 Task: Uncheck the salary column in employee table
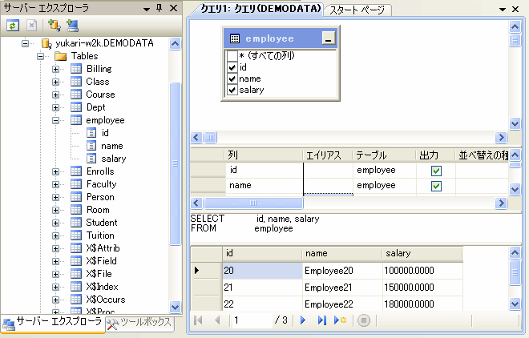232,91
